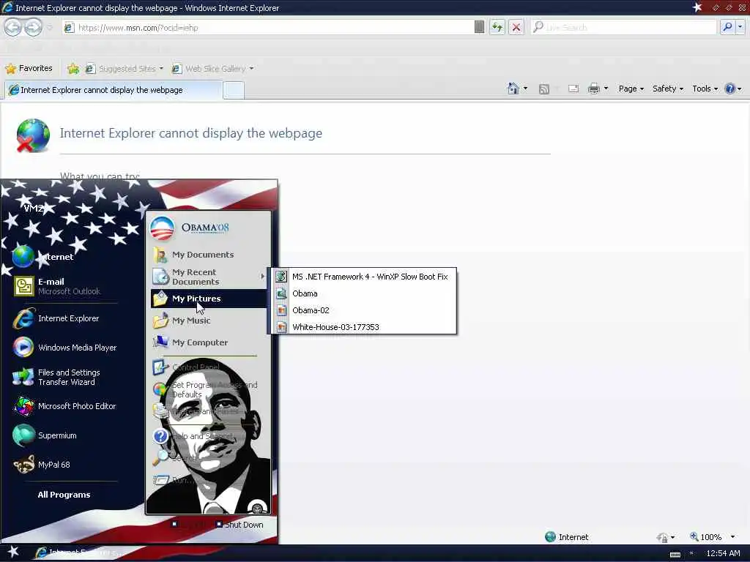Open the search provider dropdown arrow
Screen dimensions: 750x562
pos(740,27)
